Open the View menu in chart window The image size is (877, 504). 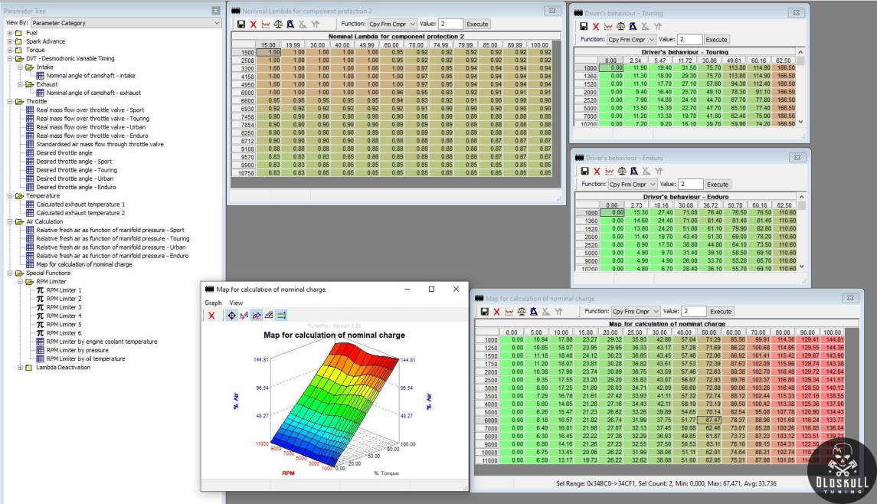click(236, 303)
